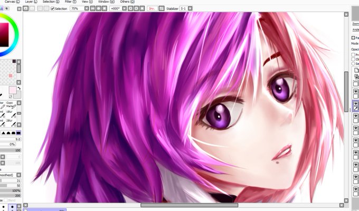This screenshot has width=359, height=211.
Task: Adjust the slider showing value 200
Action: point(11,195)
